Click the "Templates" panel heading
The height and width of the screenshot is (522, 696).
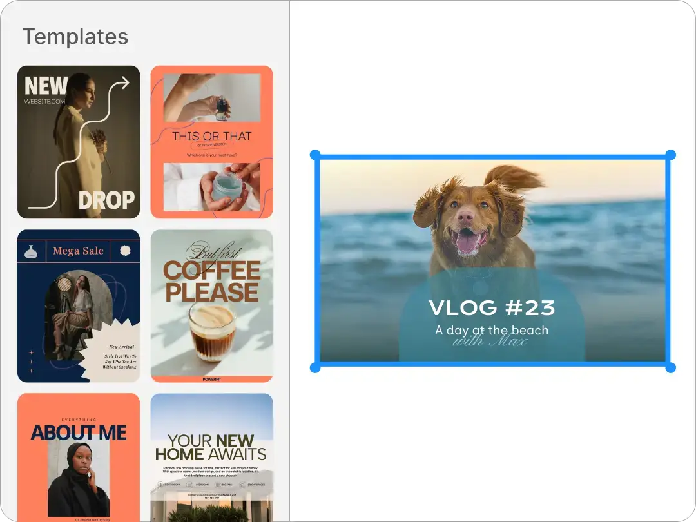75,36
